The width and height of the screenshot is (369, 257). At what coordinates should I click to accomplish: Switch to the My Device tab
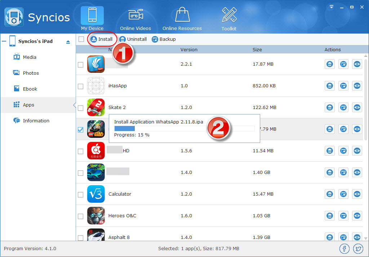[x=92, y=19]
